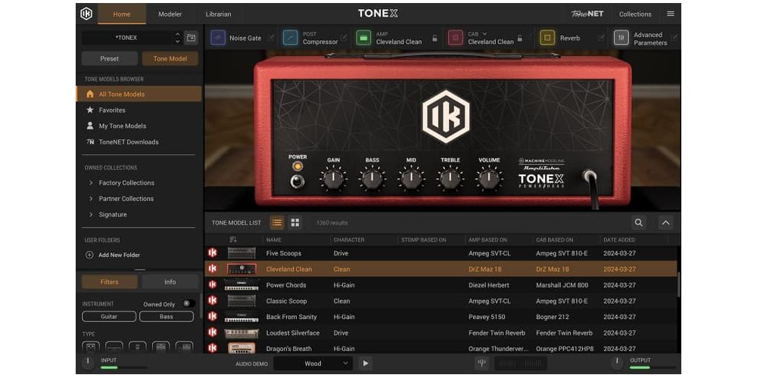Open Collections
The width and height of the screenshot is (757, 378).
635,14
